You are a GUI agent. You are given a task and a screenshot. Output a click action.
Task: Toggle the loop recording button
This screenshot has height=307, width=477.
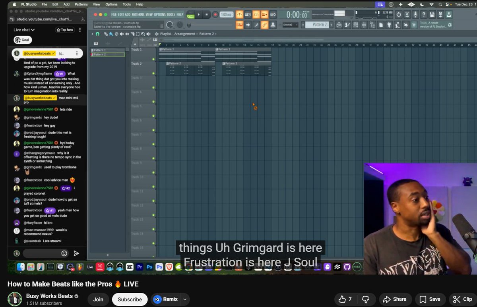273,15
